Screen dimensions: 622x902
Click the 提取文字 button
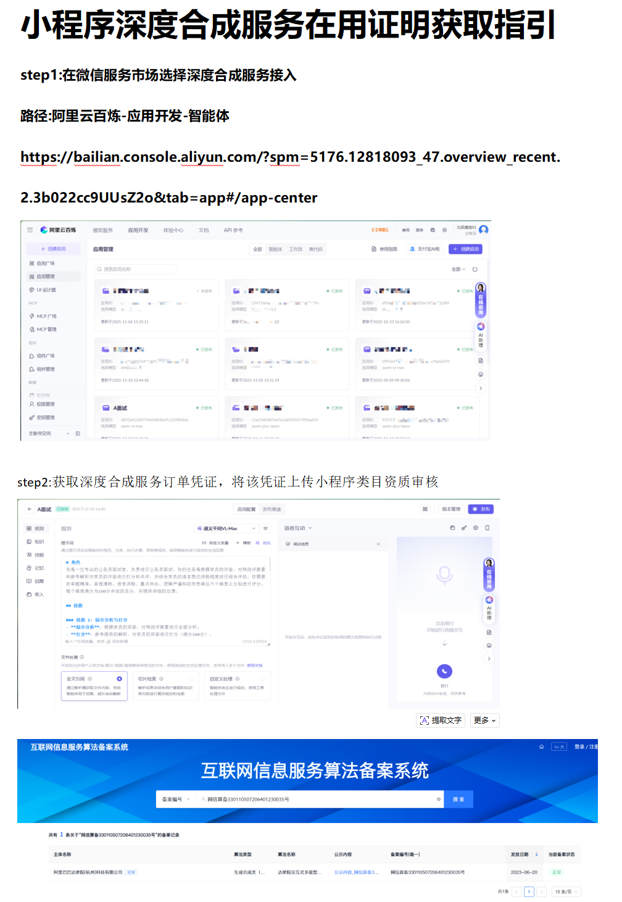(x=441, y=720)
